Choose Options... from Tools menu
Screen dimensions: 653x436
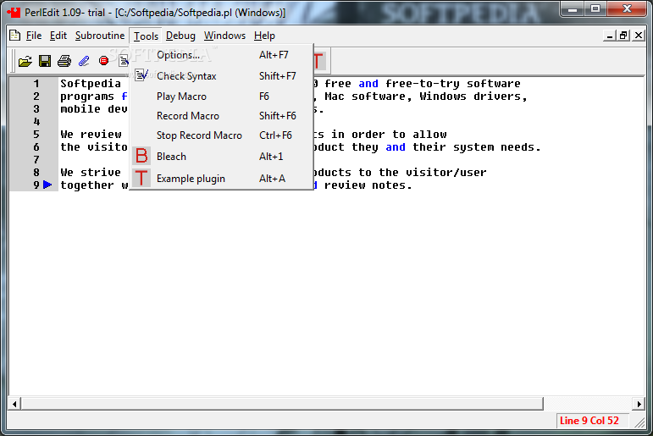point(222,55)
